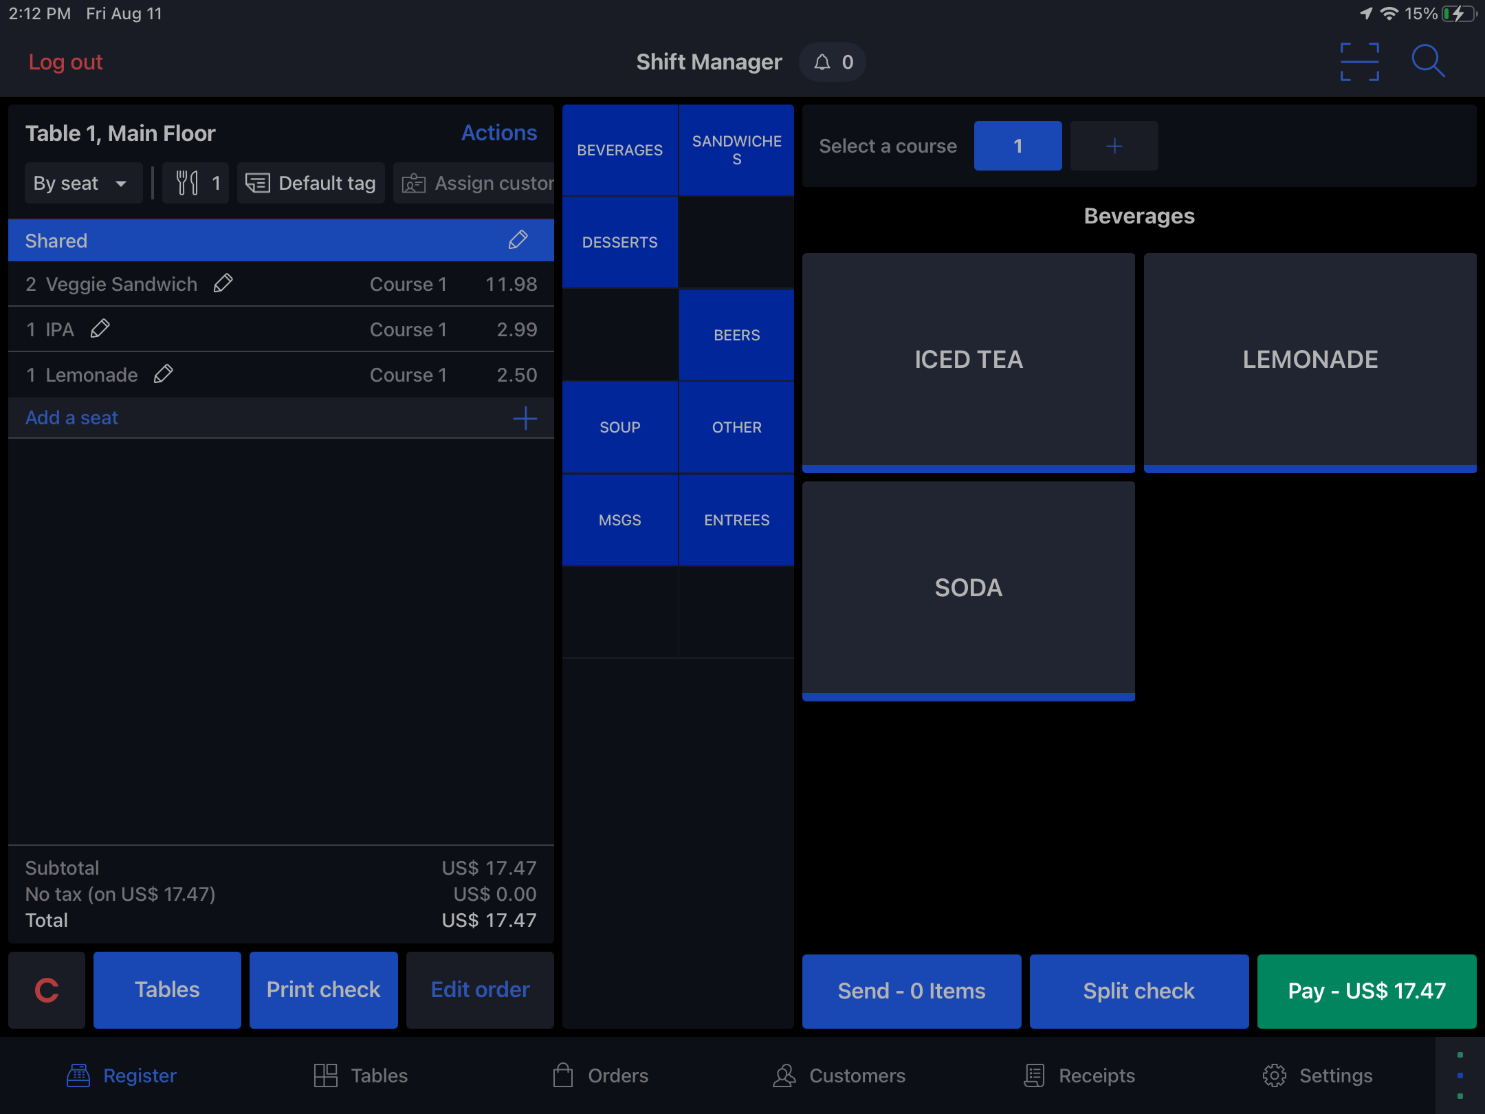Click the Split check button

pyautogui.click(x=1138, y=991)
